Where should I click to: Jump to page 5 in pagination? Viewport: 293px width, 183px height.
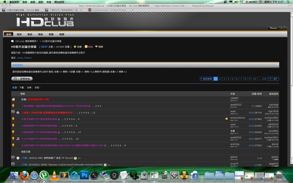233,79
